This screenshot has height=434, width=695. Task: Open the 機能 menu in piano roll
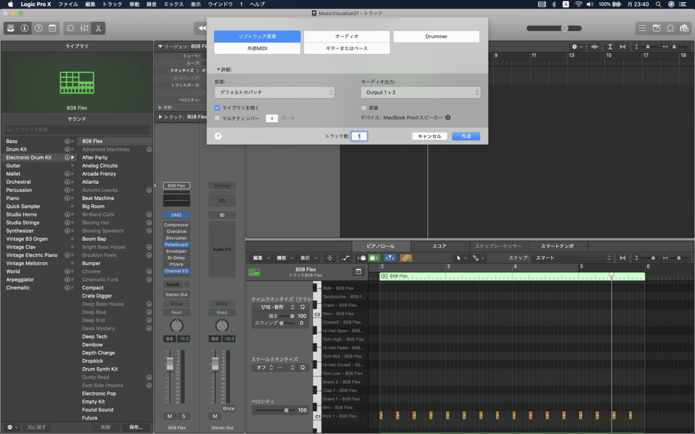(x=284, y=258)
